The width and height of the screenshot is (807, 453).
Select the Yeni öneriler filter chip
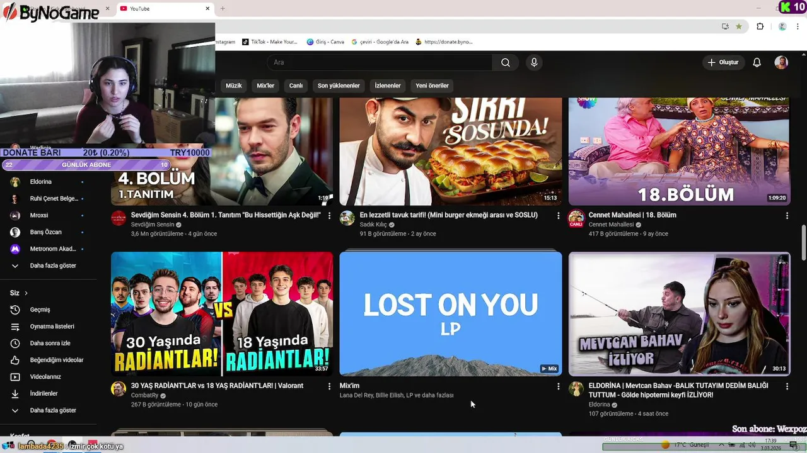433,86
